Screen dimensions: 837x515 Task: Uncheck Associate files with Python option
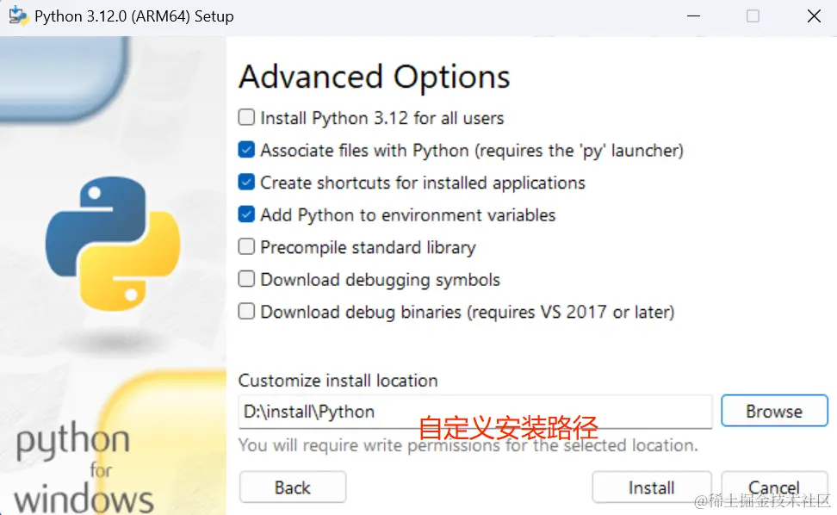point(247,150)
